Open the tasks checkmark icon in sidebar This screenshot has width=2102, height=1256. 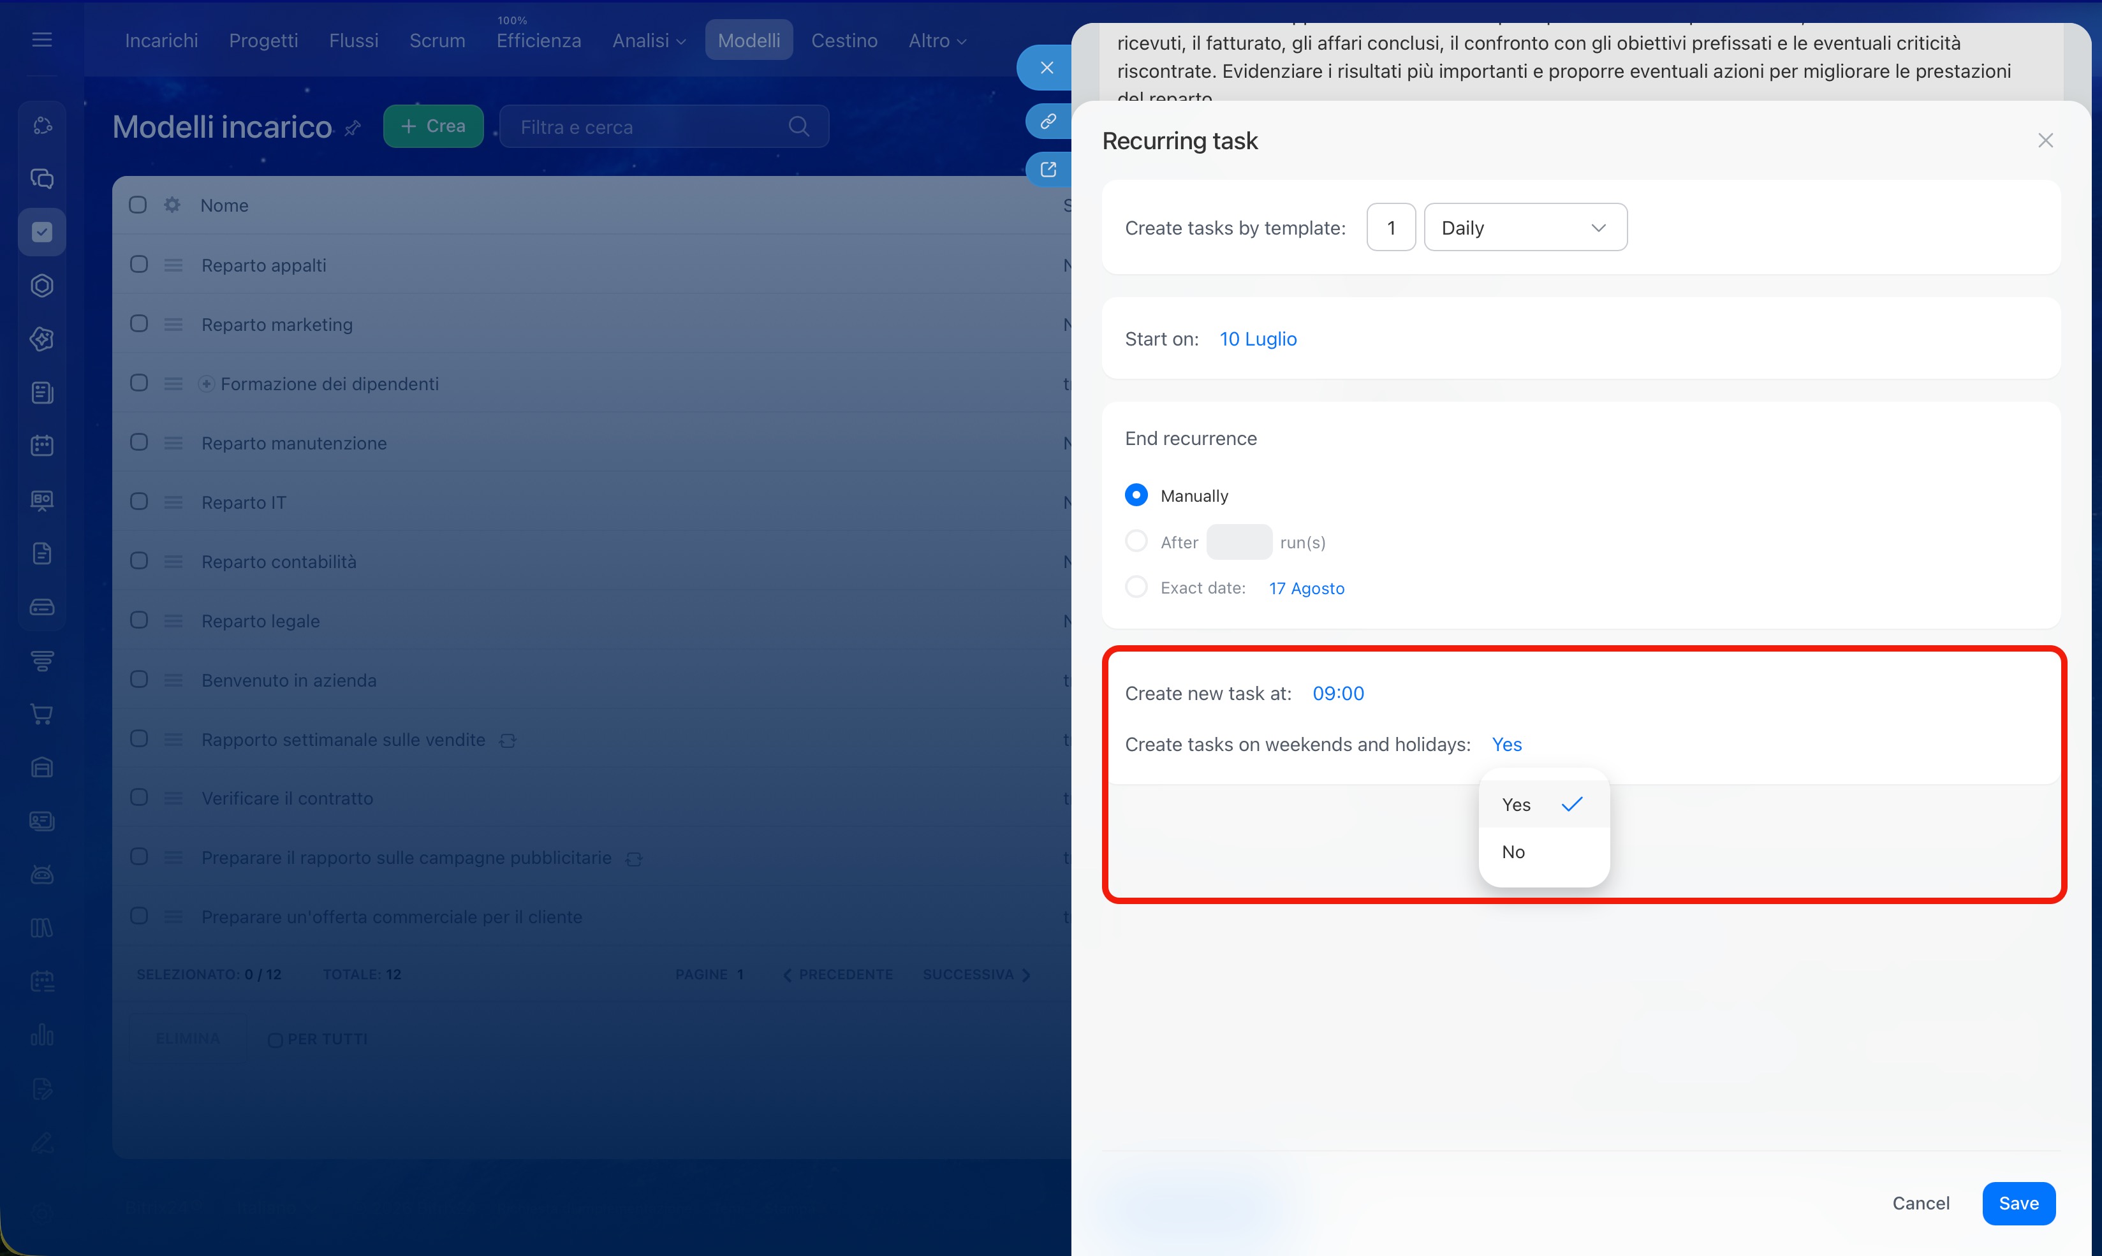click(x=41, y=232)
